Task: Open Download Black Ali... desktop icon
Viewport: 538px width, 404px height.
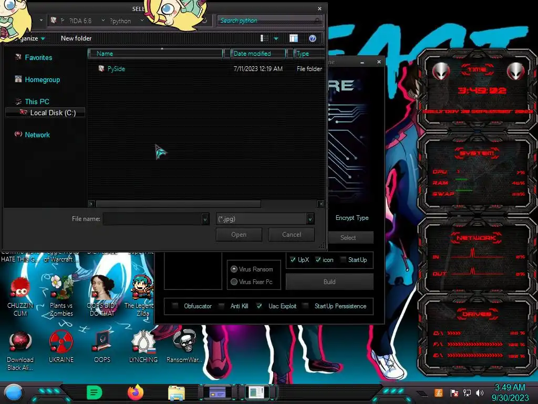Action: coord(20,351)
